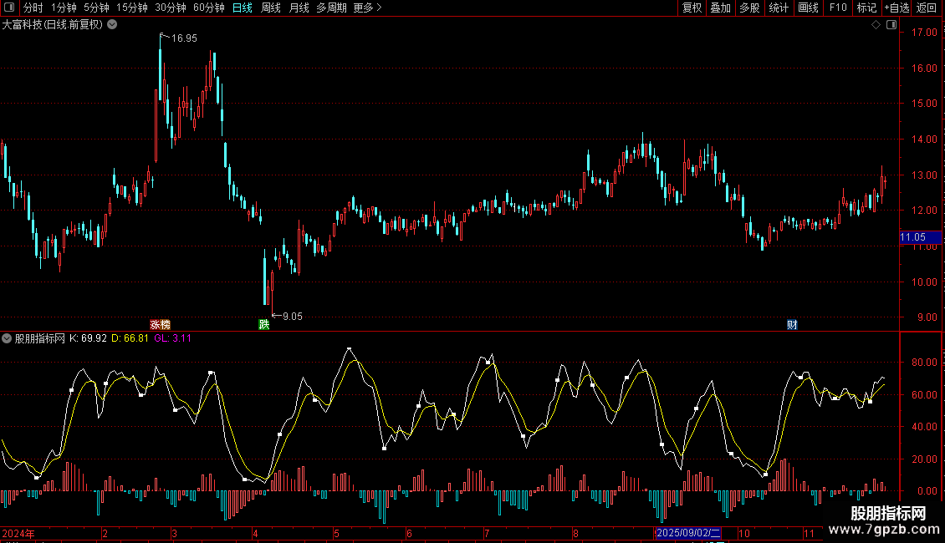Viewport: 945px width, 543px height.
Task: Select the 15分钟 period tab
Action: (x=132, y=8)
